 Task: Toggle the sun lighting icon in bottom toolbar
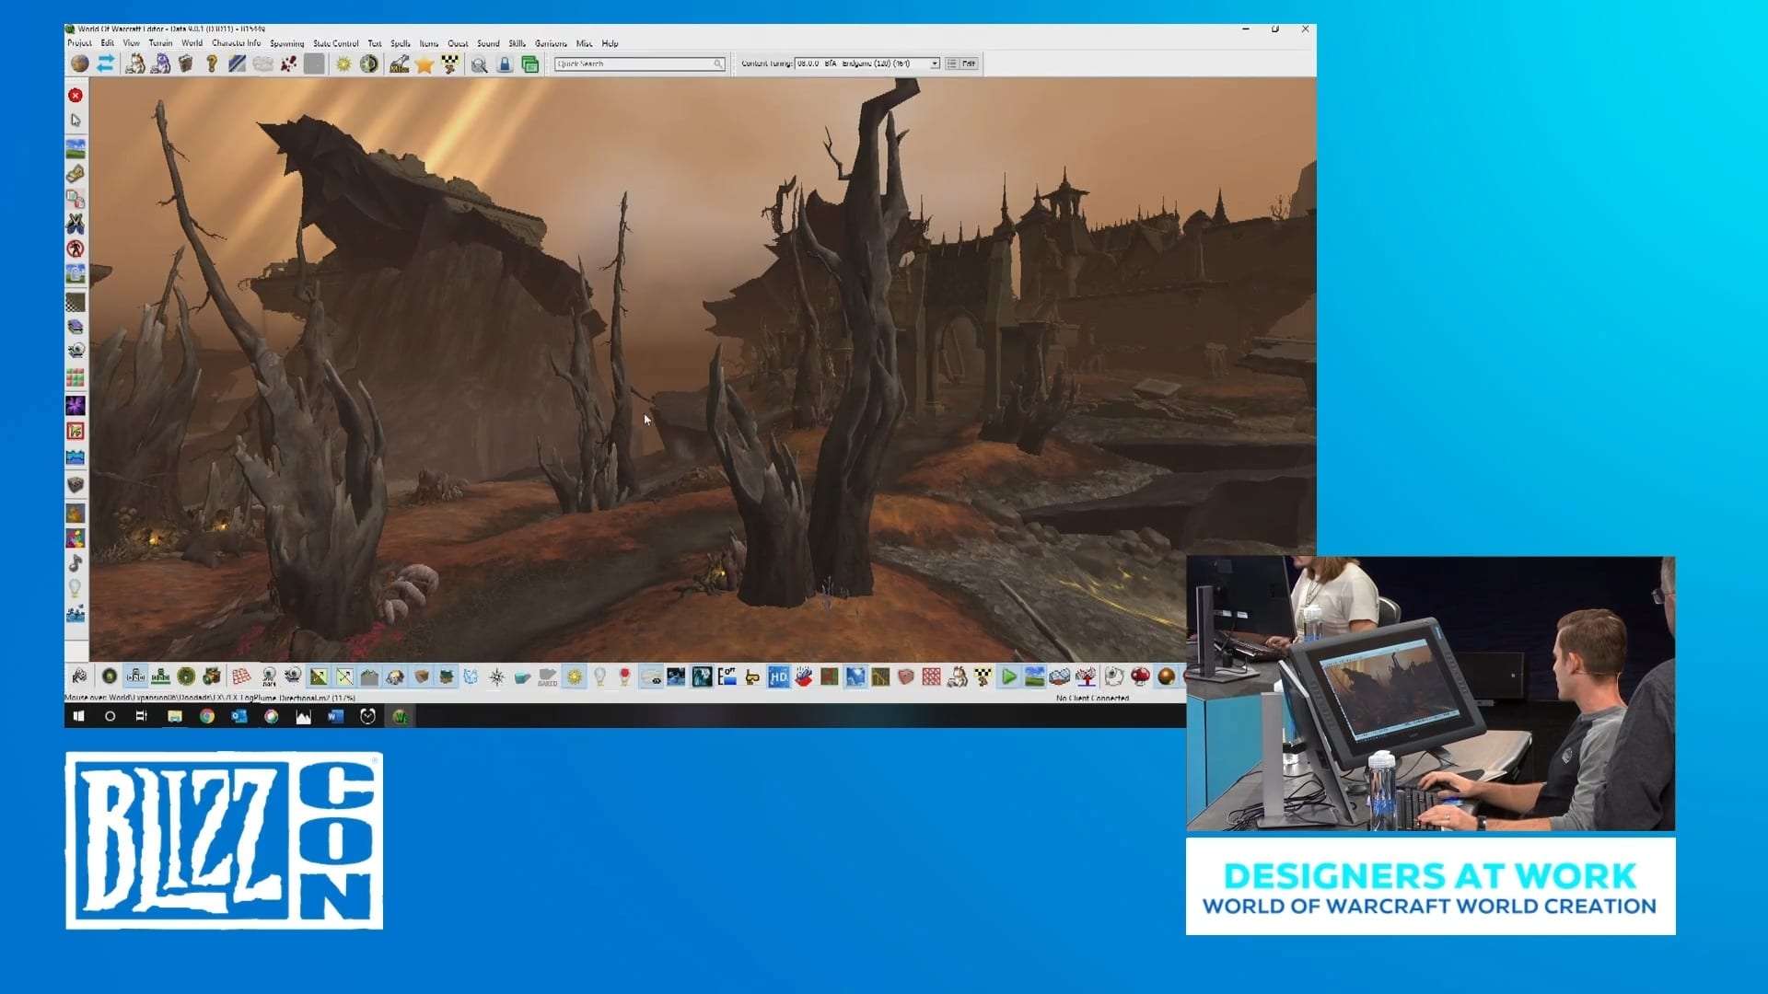(x=575, y=677)
